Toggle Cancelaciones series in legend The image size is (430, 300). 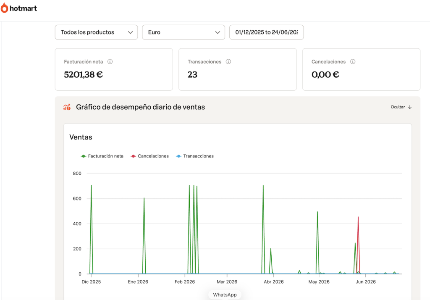150,156
